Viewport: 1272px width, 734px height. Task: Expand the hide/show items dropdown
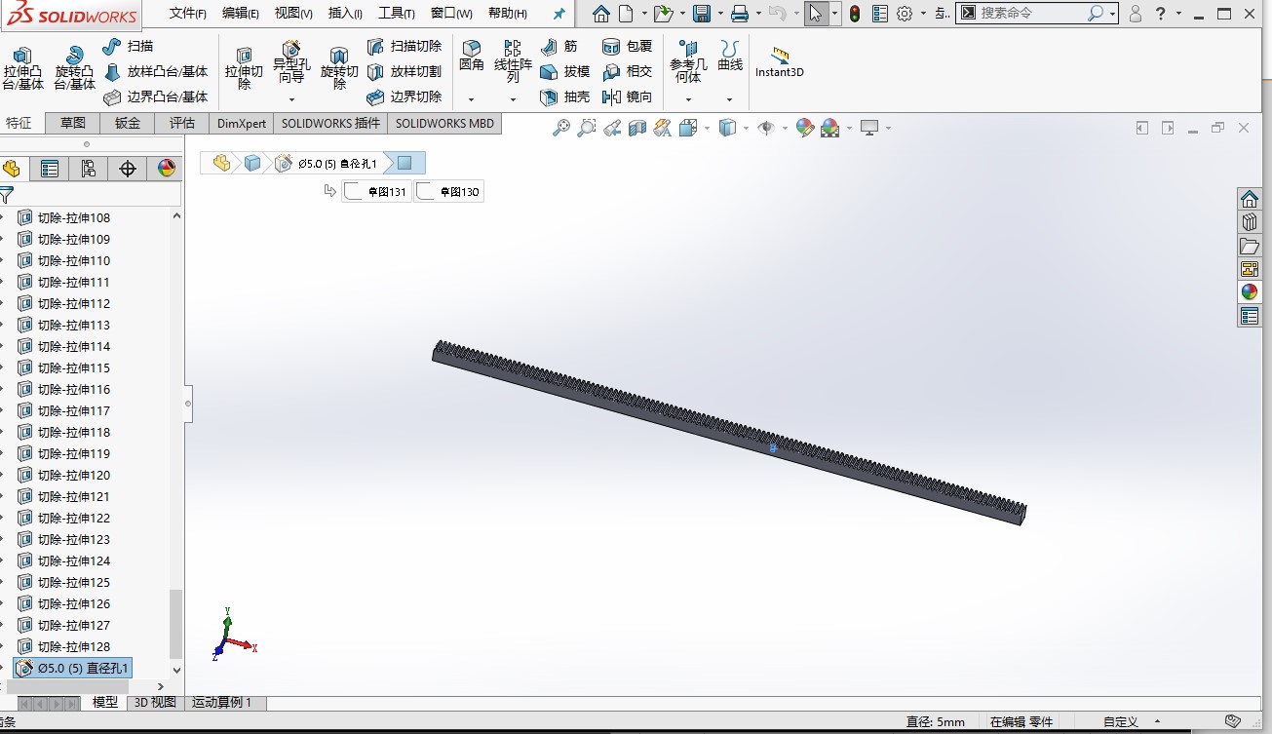pyautogui.click(x=785, y=128)
